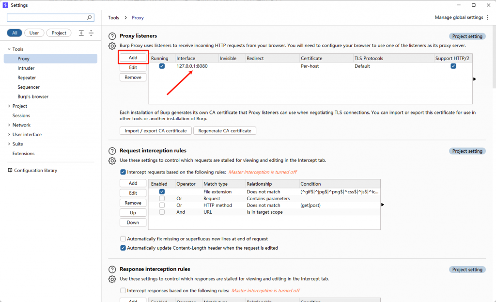The width and height of the screenshot is (496, 302).
Task: Click the Certificate column header in the listeners table
Action: coord(326,58)
